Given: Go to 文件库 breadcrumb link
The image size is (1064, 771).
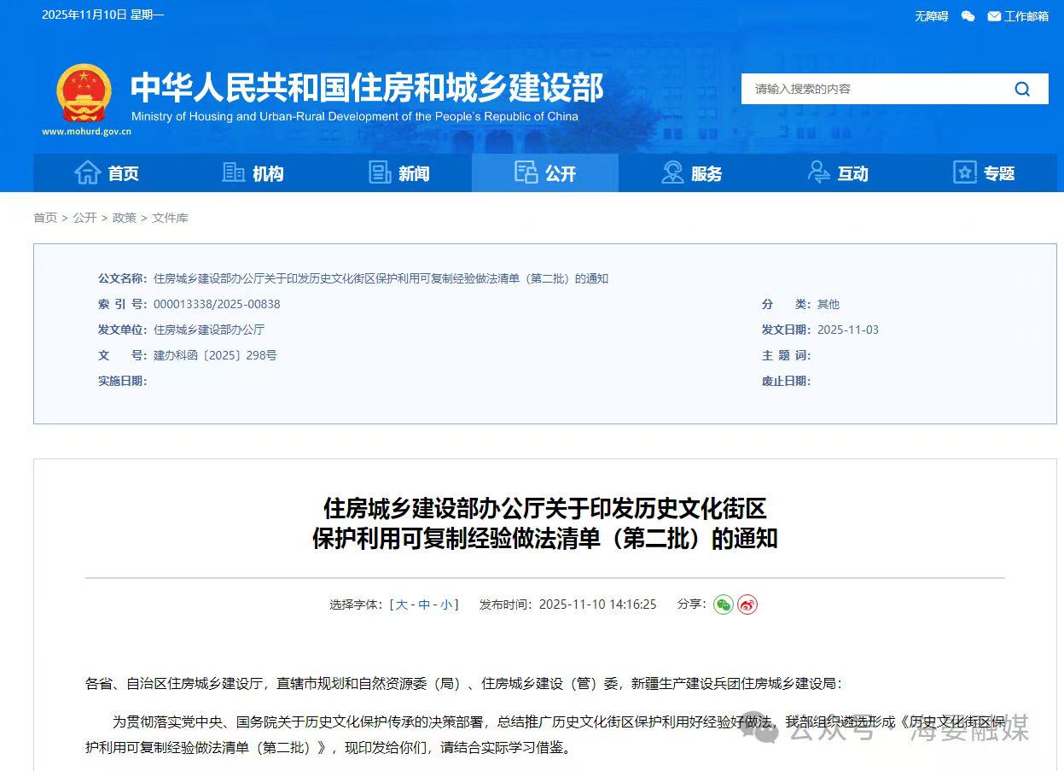Looking at the screenshot, I should point(170,218).
